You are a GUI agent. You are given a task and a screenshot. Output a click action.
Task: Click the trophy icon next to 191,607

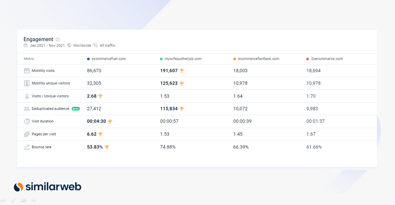pyautogui.click(x=181, y=71)
